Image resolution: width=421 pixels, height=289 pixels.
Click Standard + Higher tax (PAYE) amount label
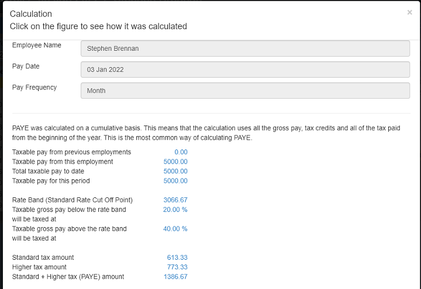(x=68, y=277)
